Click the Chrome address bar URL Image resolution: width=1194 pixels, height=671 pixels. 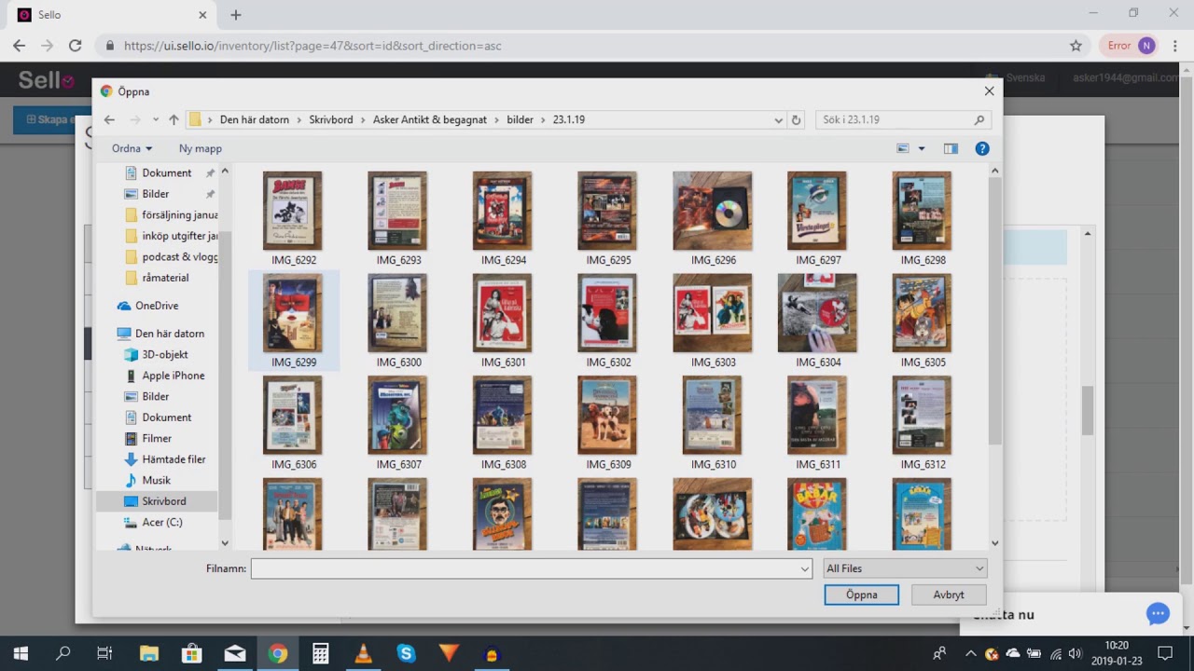click(312, 46)
